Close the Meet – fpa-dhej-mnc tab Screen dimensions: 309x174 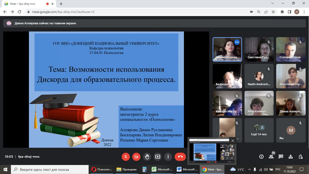click(52, 4)
